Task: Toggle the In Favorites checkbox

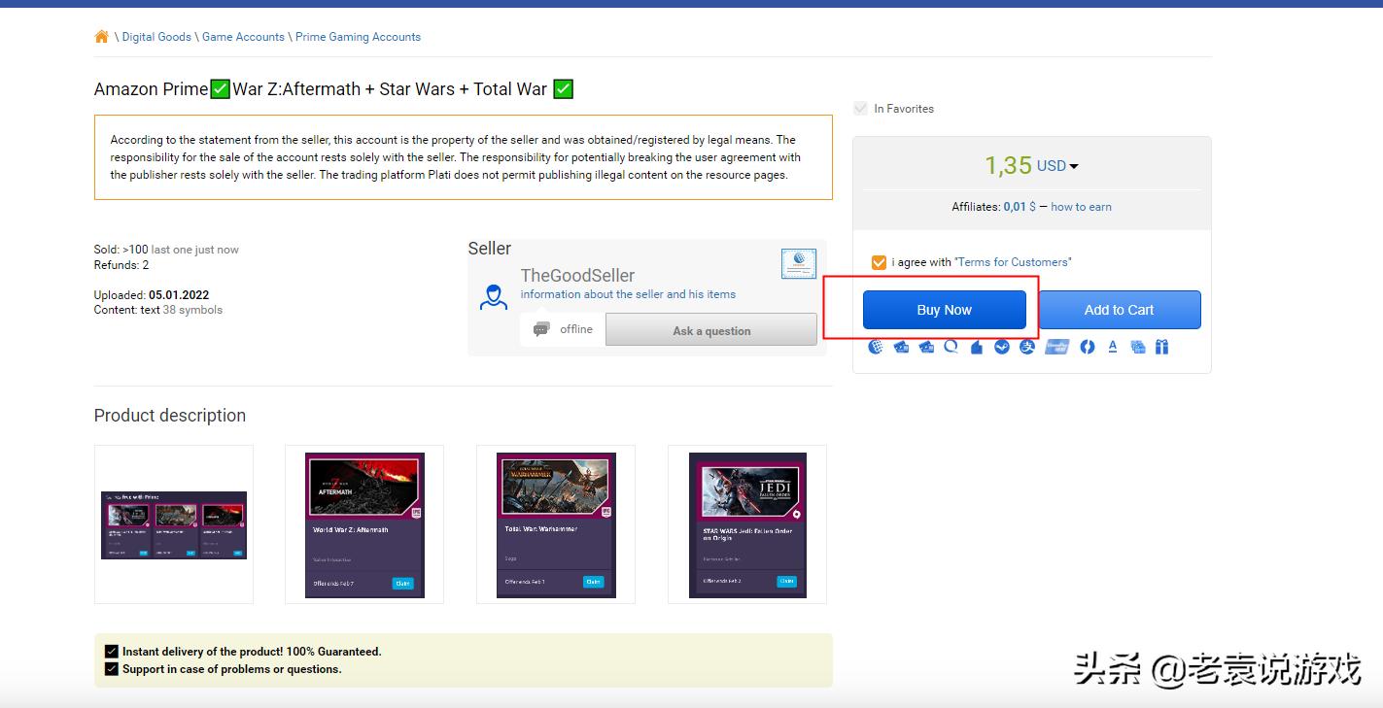Action: coord(860,109)
